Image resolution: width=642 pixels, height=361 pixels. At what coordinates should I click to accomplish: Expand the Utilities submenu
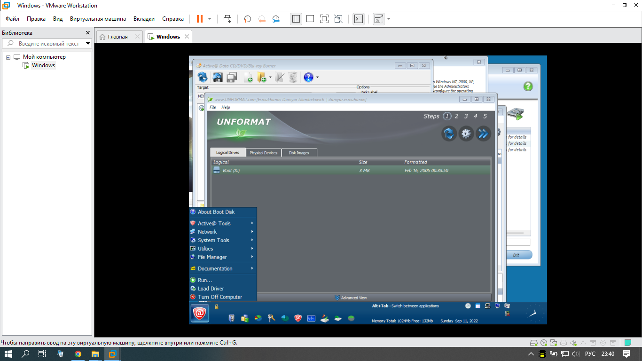tap(223, 249)
